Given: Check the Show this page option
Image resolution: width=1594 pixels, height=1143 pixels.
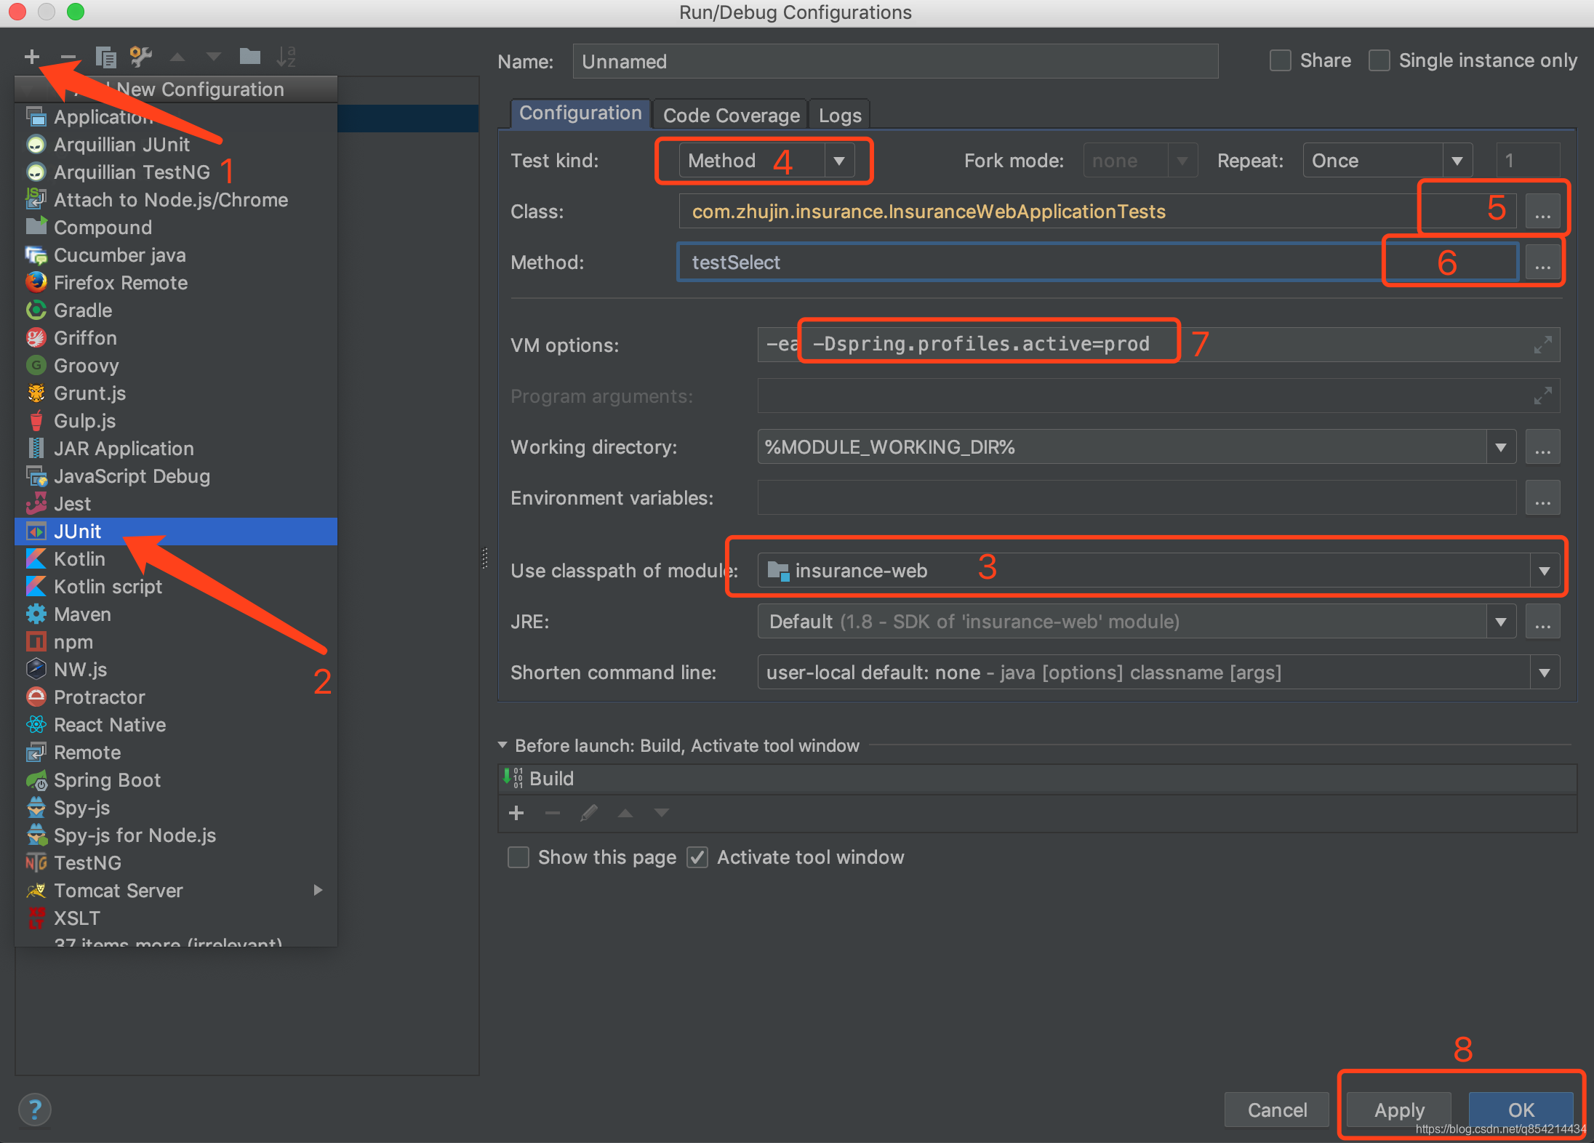Looking at the screenshot, I should point(518,857).
